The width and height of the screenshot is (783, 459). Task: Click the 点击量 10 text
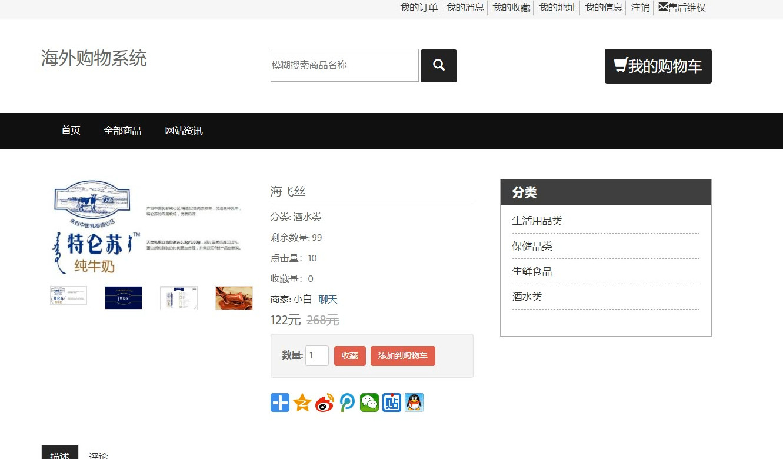294,258
